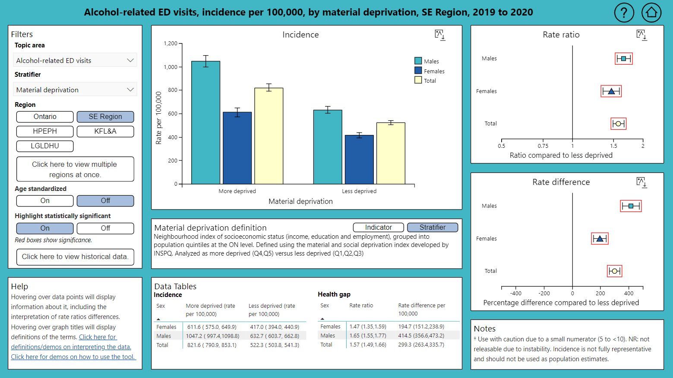Click the Total row label in Incidence table

[x=162, y=345]
